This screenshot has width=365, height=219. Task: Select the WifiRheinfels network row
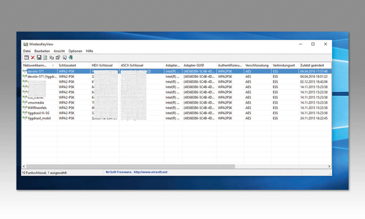(176, 108)
